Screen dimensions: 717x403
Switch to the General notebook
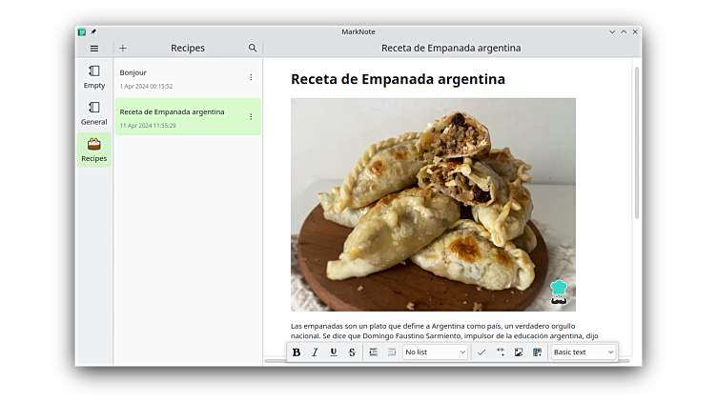click(93, 114)
